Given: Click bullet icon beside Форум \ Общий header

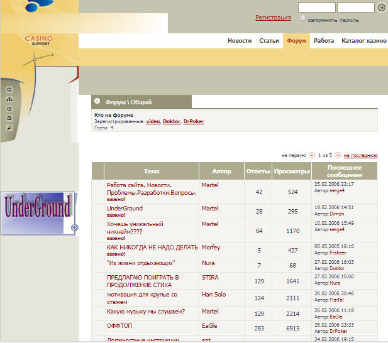Looking at the screenshot, I should [x=97, y=101].
